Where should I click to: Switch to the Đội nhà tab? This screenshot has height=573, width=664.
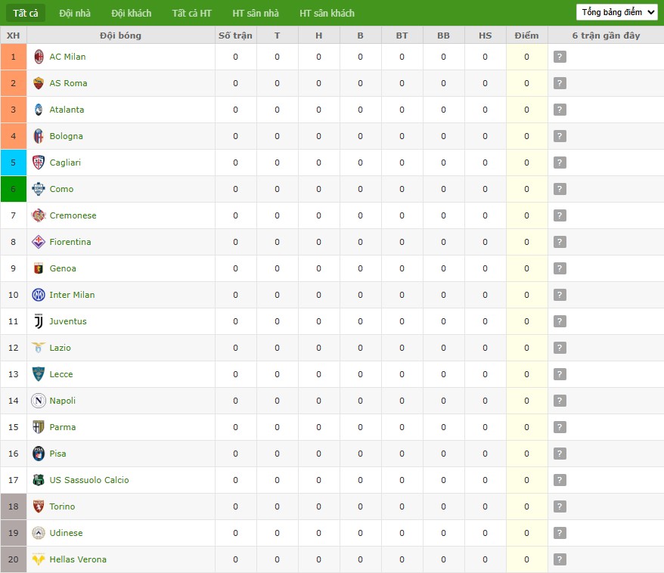[75, 13]
